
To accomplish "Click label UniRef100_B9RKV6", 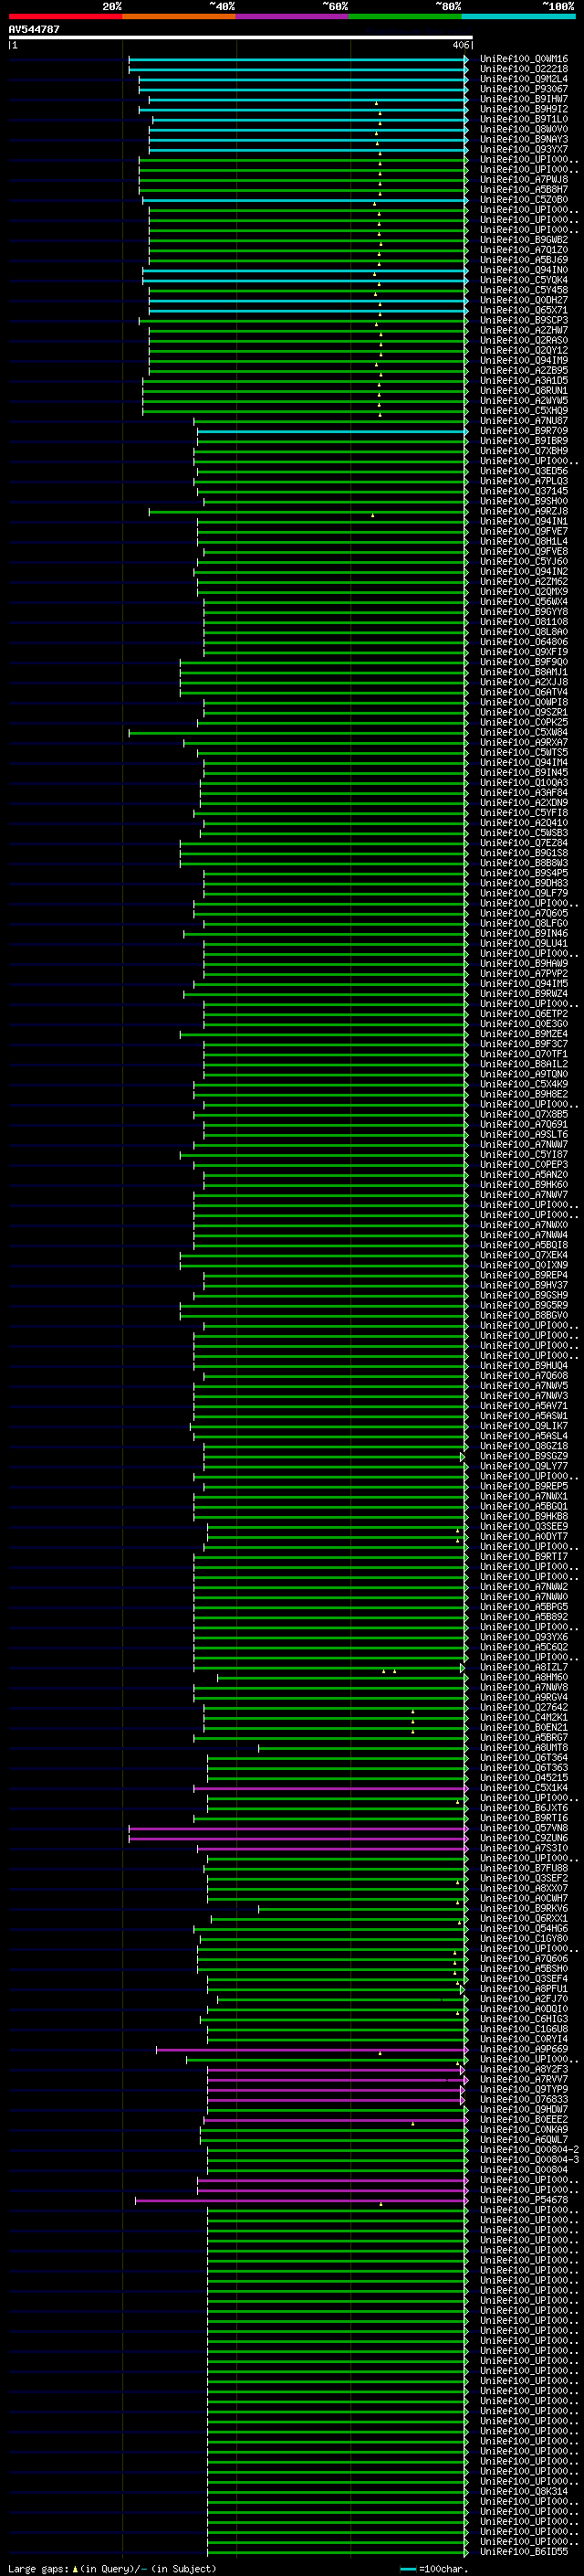I will 524,1908.
